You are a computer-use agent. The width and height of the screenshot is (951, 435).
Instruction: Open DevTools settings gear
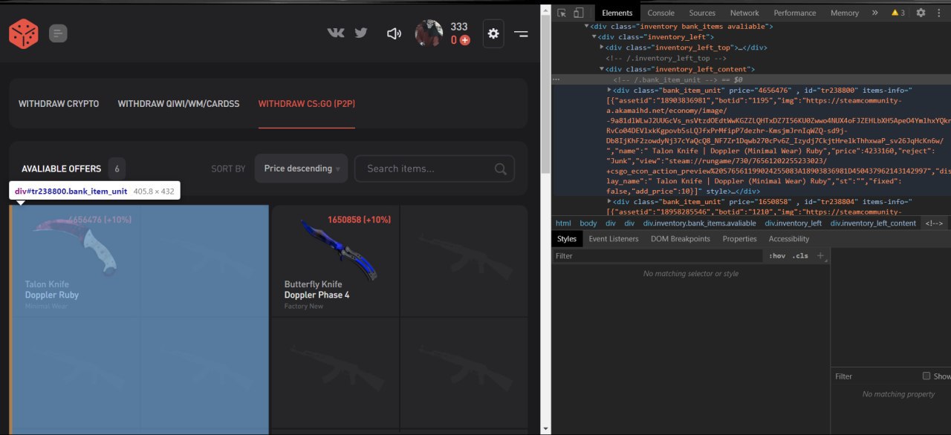(x=921, y=13)
